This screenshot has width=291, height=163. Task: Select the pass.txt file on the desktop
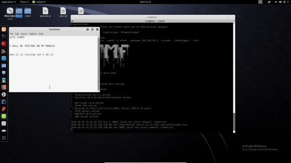pyautogui.click(x=63, y=13)
